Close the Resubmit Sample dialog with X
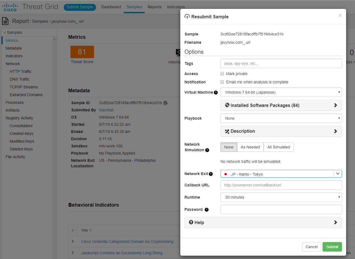This screenshot has width=355, height=259. [x=340, y=16]
